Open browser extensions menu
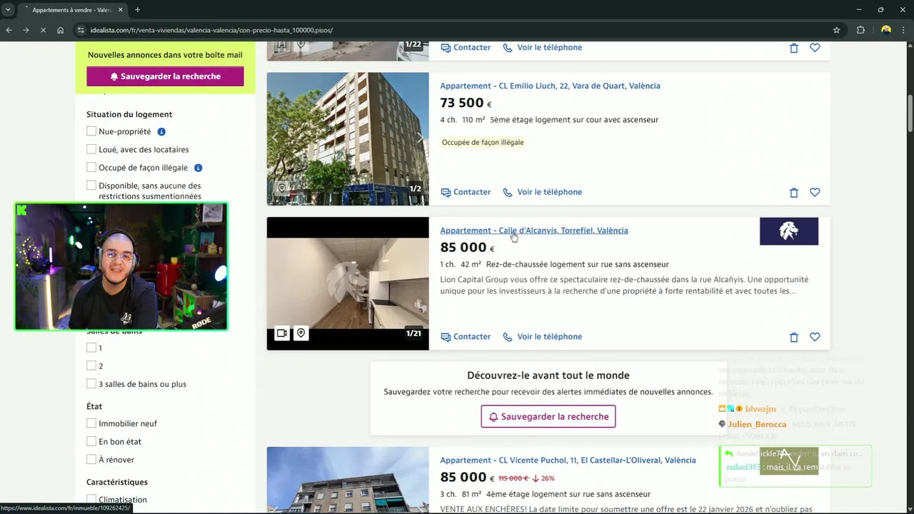 [860, 30]
